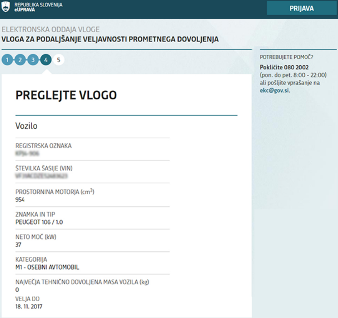338x318 pixels.
Task: Click the Pokličite 080 2002 phone text
Action: pyautogui.click(x=284, y=68)
